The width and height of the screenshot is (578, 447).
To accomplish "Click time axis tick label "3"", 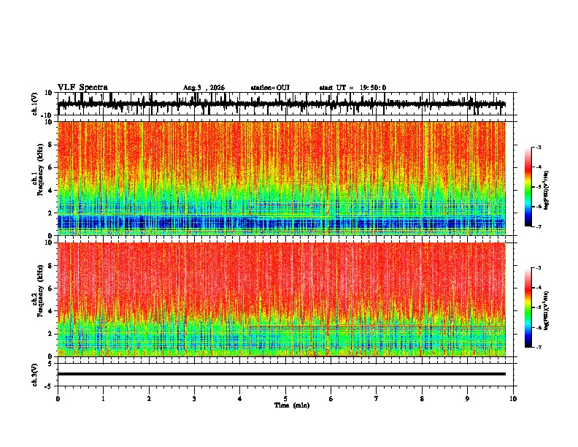I will coord(194,399).
